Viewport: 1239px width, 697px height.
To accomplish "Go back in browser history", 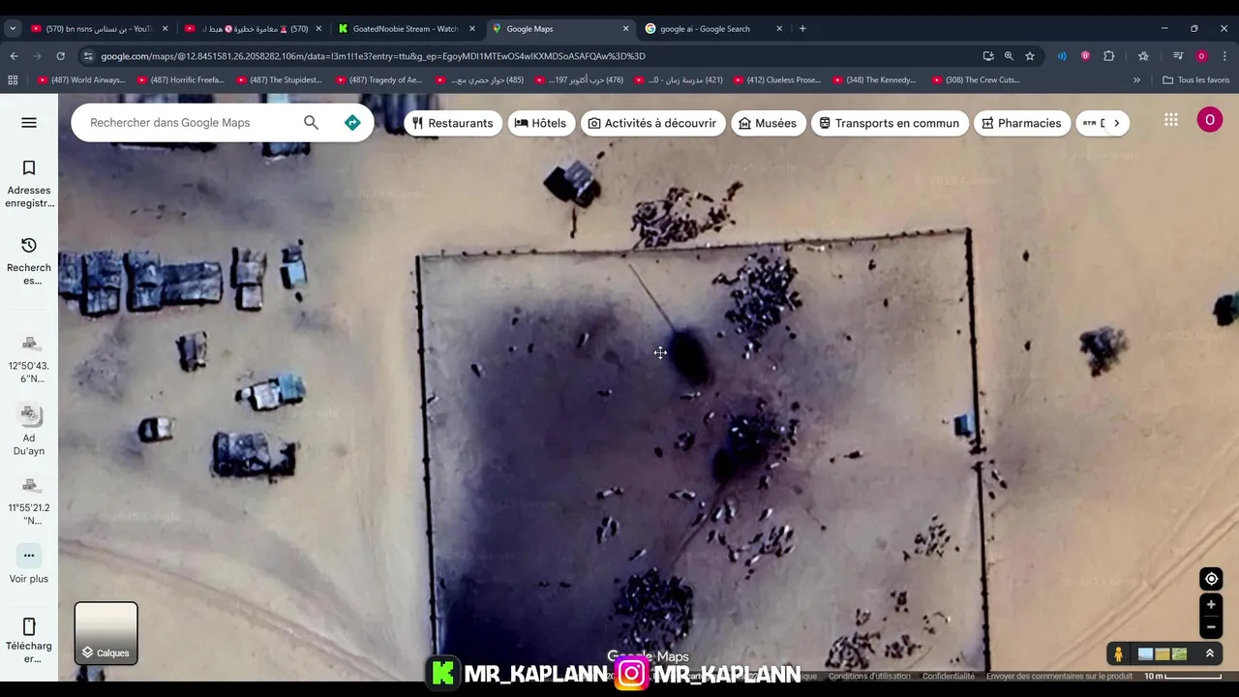I will 14,56.
